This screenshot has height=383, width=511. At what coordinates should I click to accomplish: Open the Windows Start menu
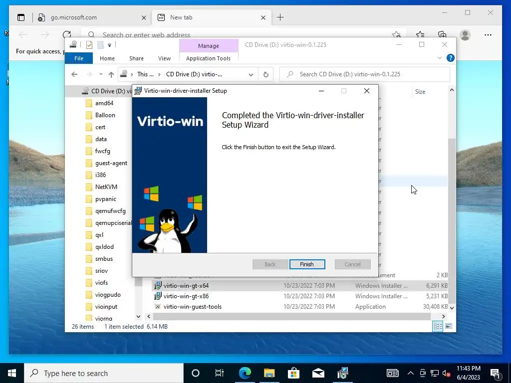[x=12, y=373]
